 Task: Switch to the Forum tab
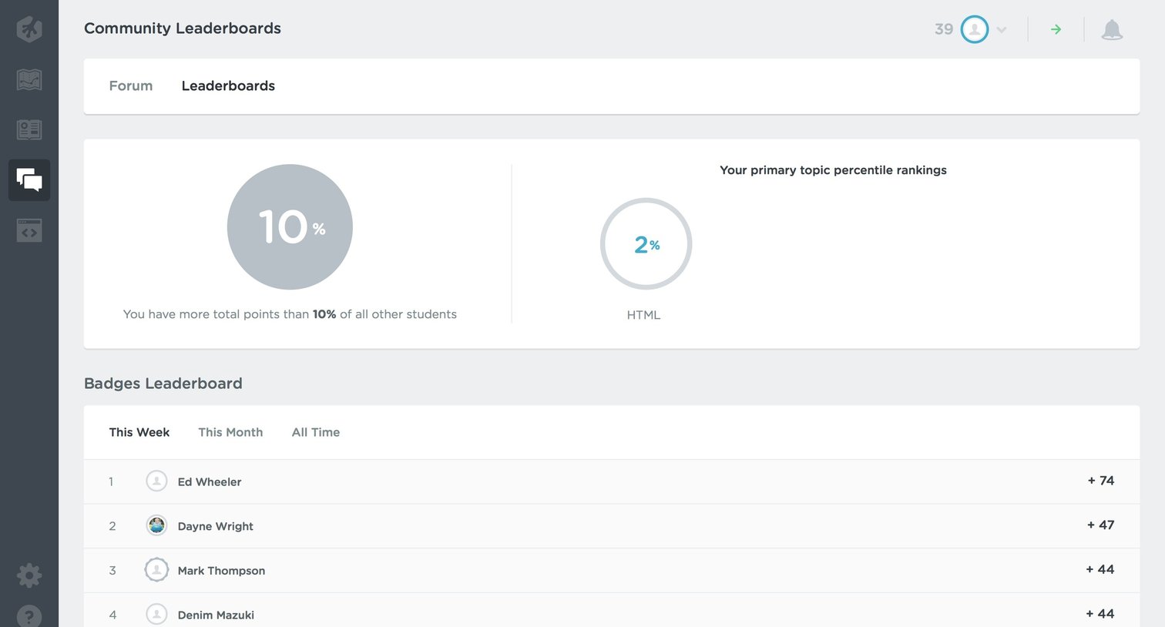[131, 85]
